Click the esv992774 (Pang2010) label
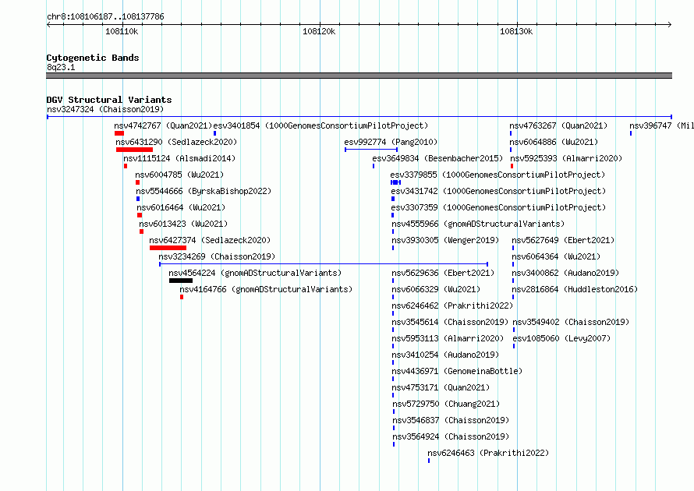This screenshot has width=694, height=491. (x=391, y=142)
